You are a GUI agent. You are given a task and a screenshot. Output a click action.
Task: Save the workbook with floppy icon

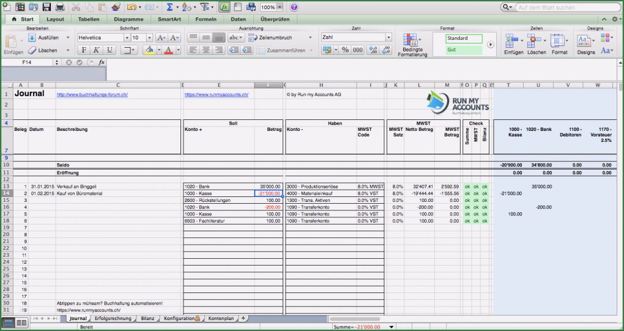46,7
